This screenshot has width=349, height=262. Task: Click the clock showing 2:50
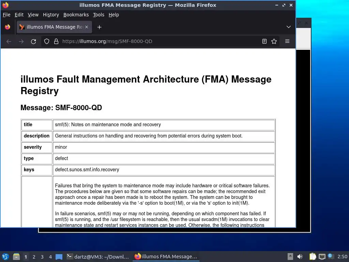tap(342, 257)
